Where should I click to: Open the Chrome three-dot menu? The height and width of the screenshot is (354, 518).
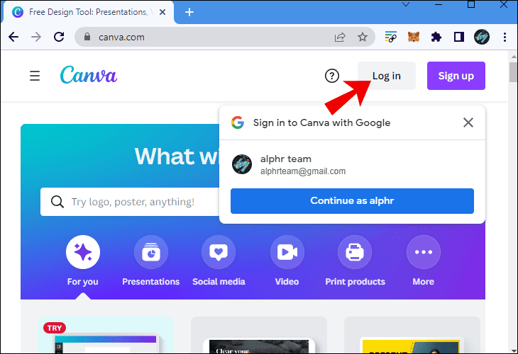[x=505, y=37]
